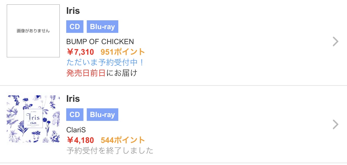
Task: Click the Iris title above BUMP OF CHICKEN
Action: pos(73,11)
